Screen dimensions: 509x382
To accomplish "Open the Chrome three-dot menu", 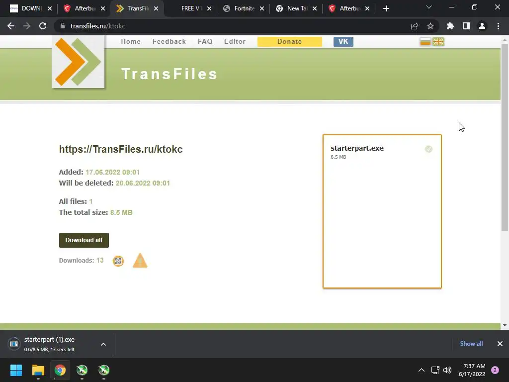I will coord(498,26).
